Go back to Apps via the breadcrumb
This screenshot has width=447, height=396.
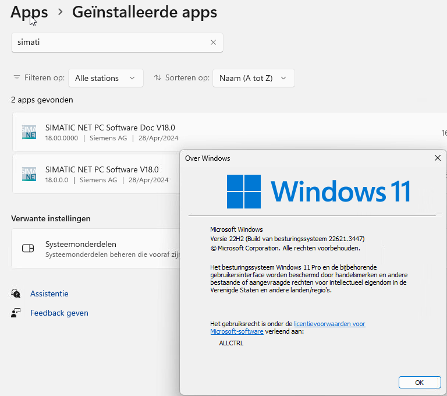29,12
